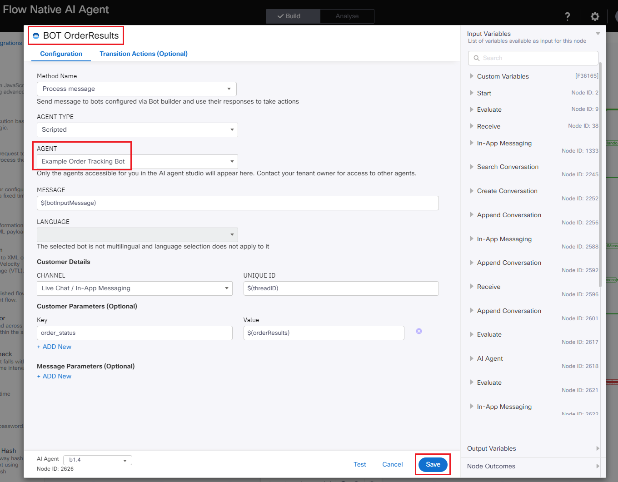This screenshot has height=482, width=618.
Task: Click the help question mark icon
Action: 567,16
